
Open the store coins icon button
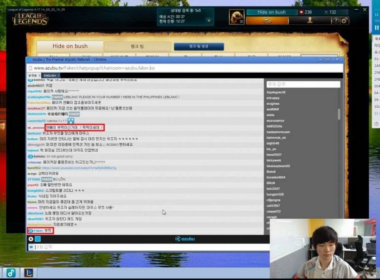267,20
